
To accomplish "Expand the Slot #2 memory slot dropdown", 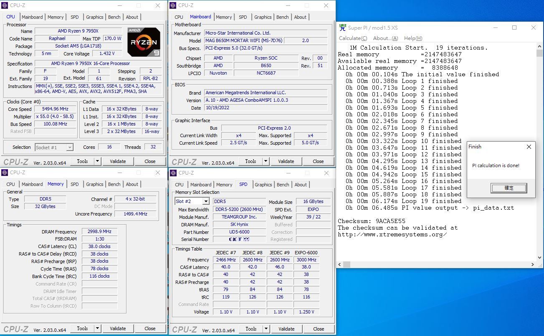I will 205,201.
